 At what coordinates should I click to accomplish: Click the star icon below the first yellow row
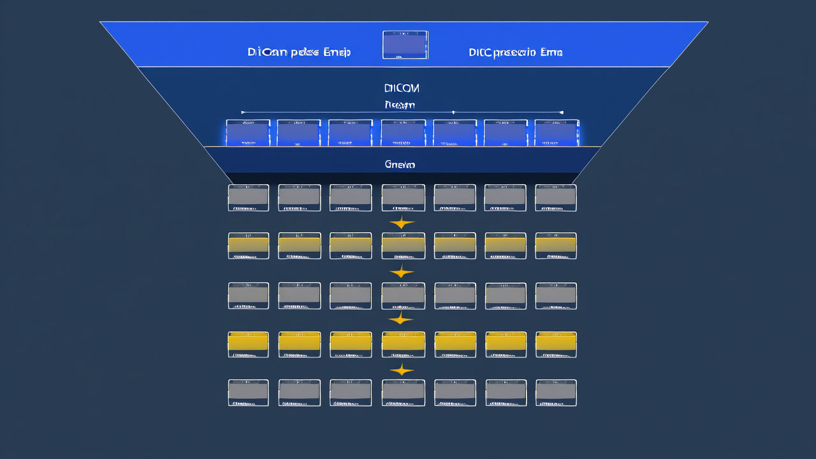click(x=402, y=272)
